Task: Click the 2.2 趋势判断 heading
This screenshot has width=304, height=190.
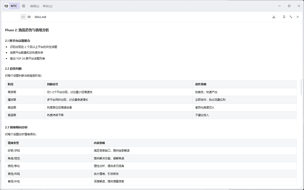Action: pos(13,69)
